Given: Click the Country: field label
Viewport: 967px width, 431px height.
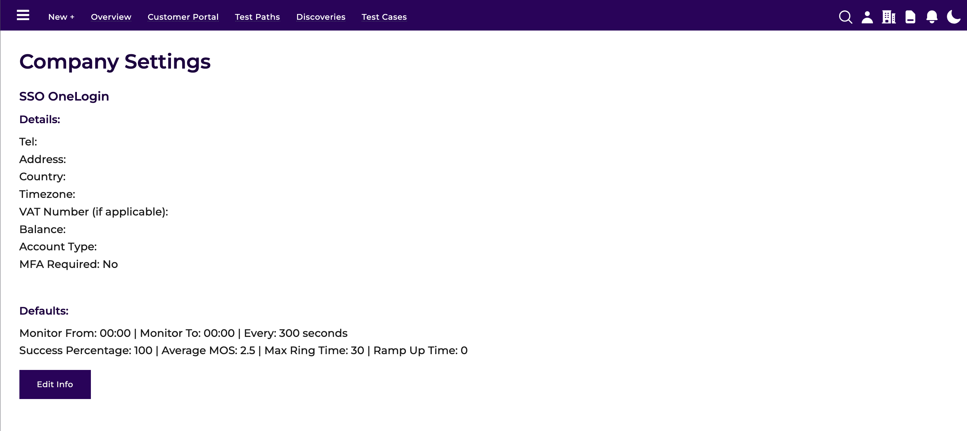Looking at the screenshot, I should [42, 176].
